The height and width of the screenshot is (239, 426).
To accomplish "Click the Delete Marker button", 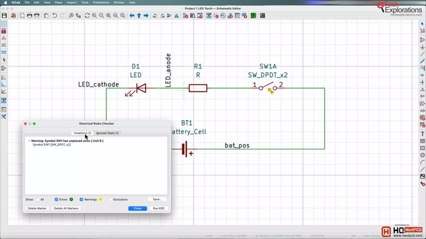I will click(37, 208).
